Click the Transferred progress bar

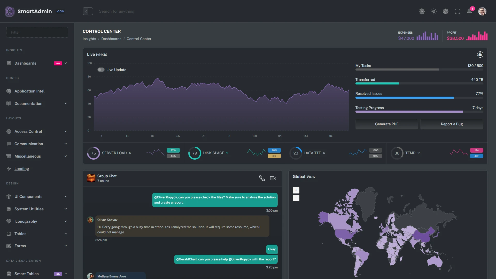(x=419, y=84)
